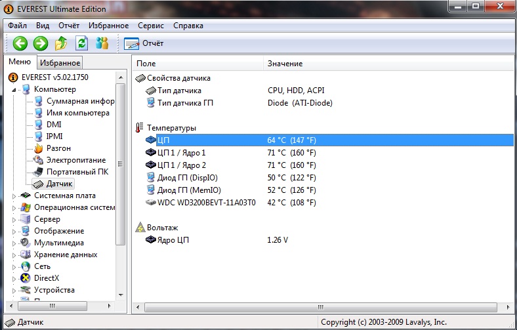Image resolution: width=517 pixels, height=330 pixels.
Task: Refresh the page with the Refresh icon
Action: [81, 43]
